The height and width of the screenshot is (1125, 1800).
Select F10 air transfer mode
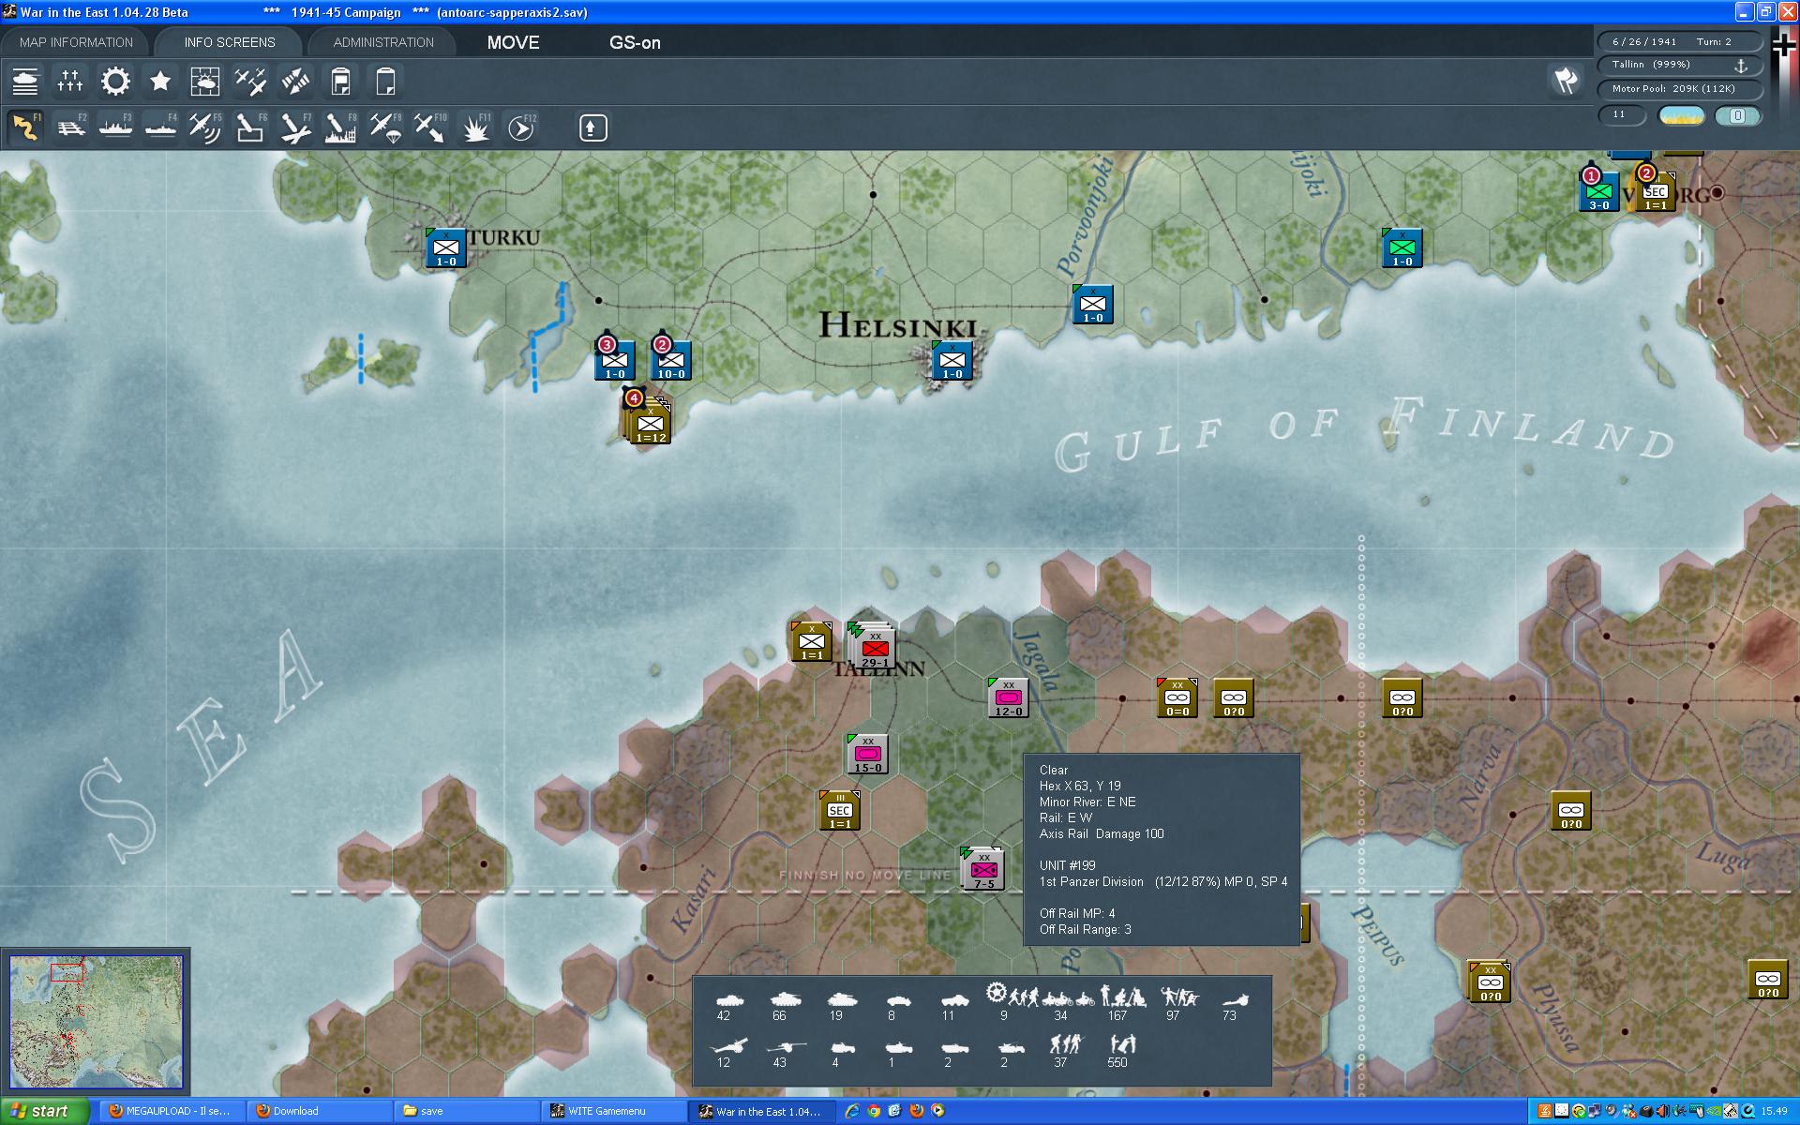coord(430,127)
